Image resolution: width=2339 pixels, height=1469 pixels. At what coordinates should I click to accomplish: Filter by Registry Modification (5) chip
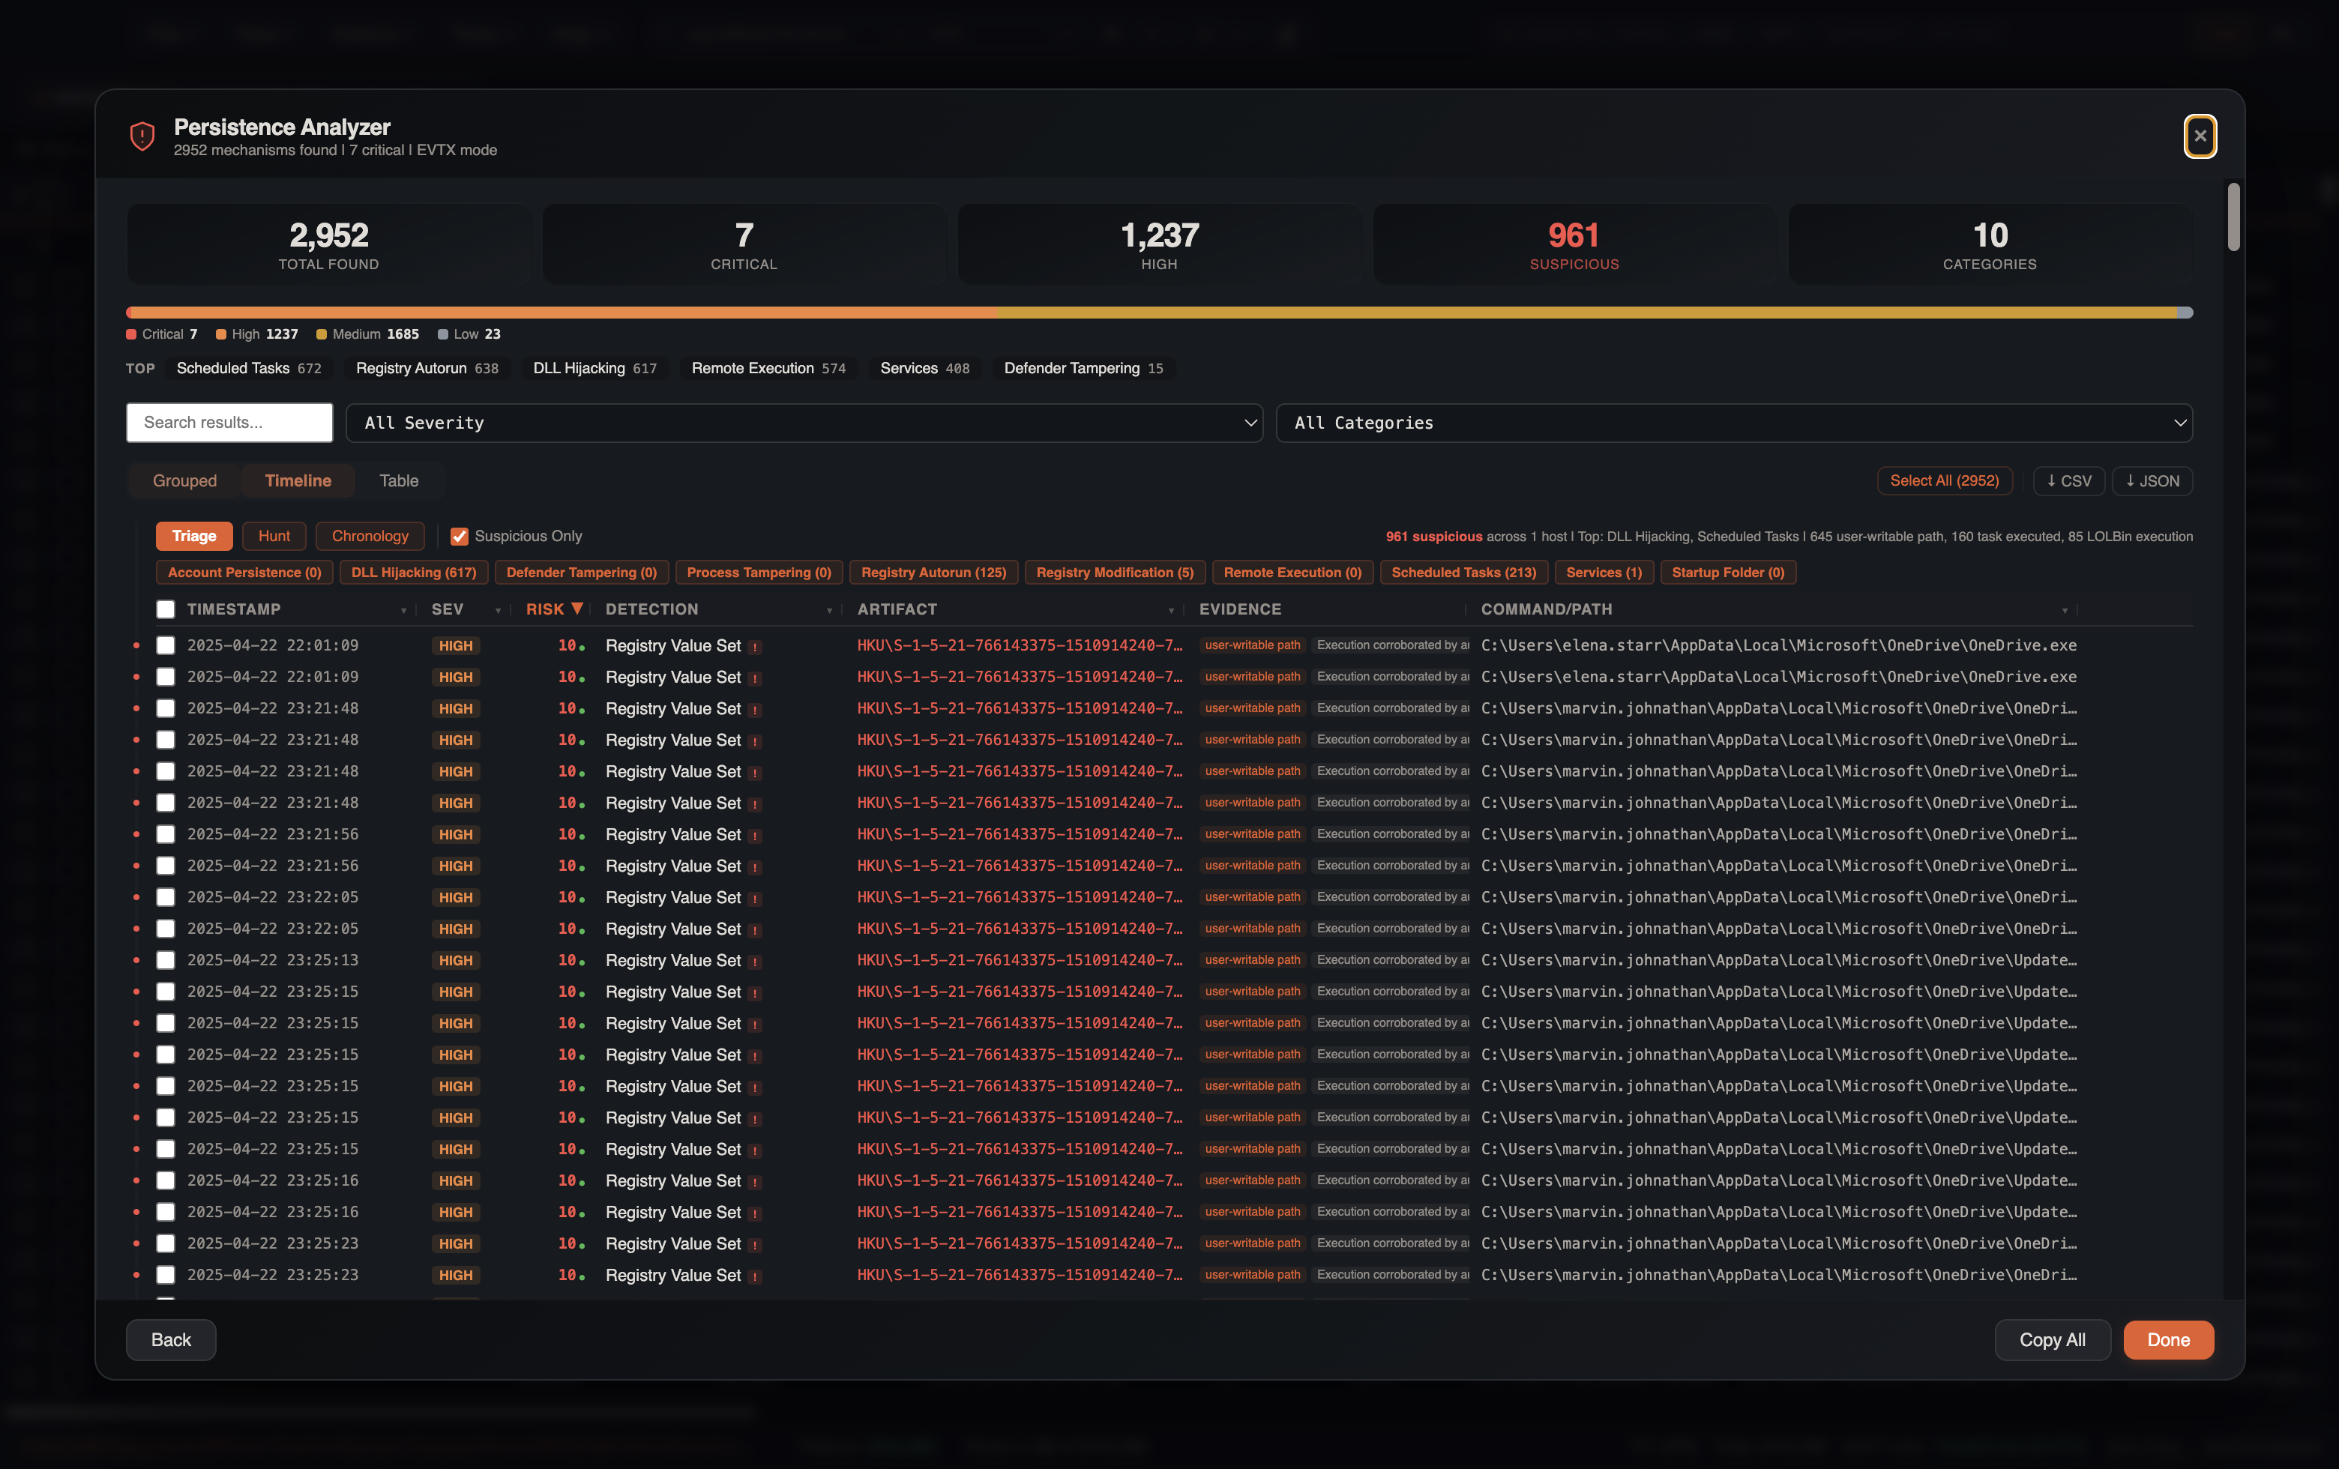(1115, 572)
